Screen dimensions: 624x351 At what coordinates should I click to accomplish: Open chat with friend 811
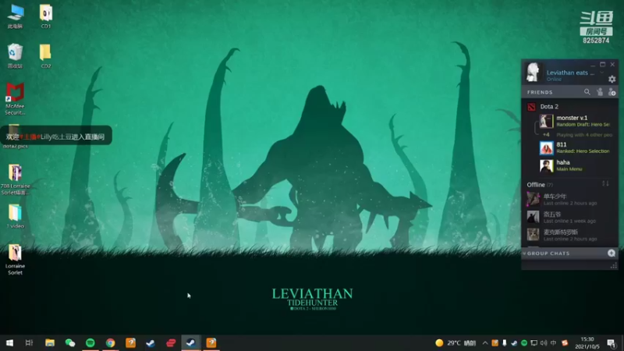tap(575, 147)
